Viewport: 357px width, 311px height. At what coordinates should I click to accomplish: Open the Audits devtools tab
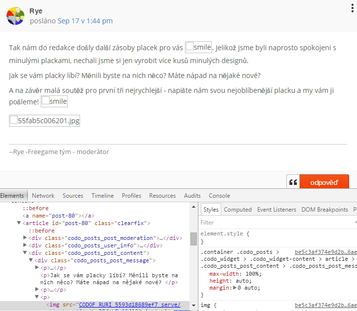click(192, 196)
